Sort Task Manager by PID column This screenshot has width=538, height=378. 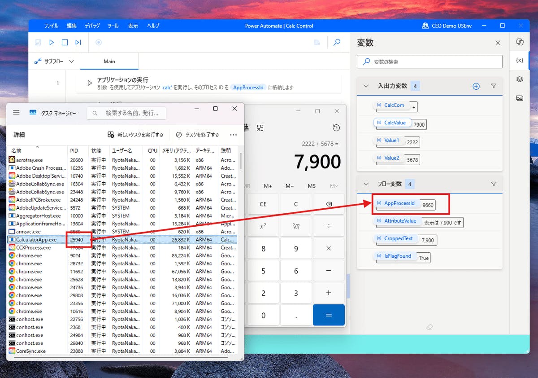tap(78, 150)
